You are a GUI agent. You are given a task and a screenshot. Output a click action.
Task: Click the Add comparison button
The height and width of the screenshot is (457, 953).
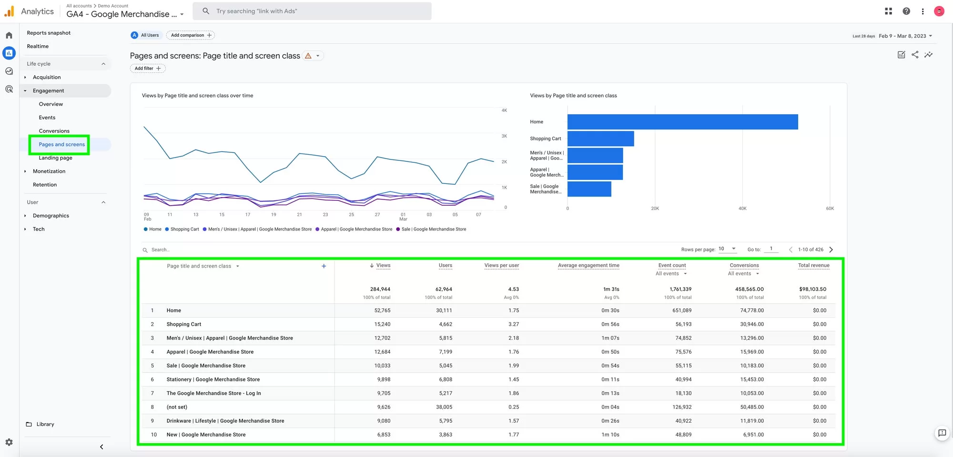click(191, 35)
